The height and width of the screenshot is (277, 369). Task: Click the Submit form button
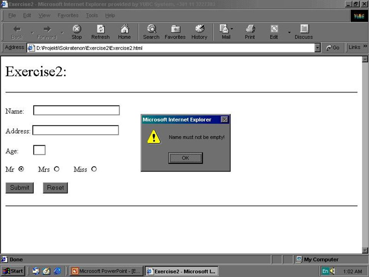[x=20, y=188]
